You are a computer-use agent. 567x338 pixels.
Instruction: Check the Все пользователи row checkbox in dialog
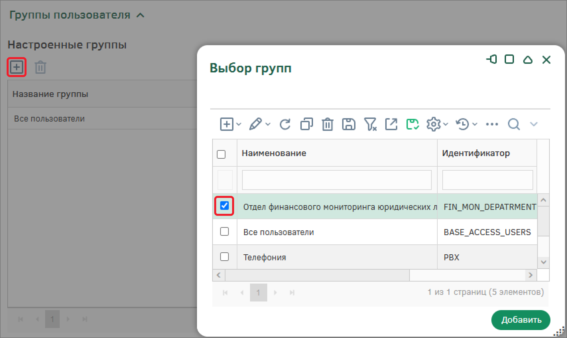[224, 231]
